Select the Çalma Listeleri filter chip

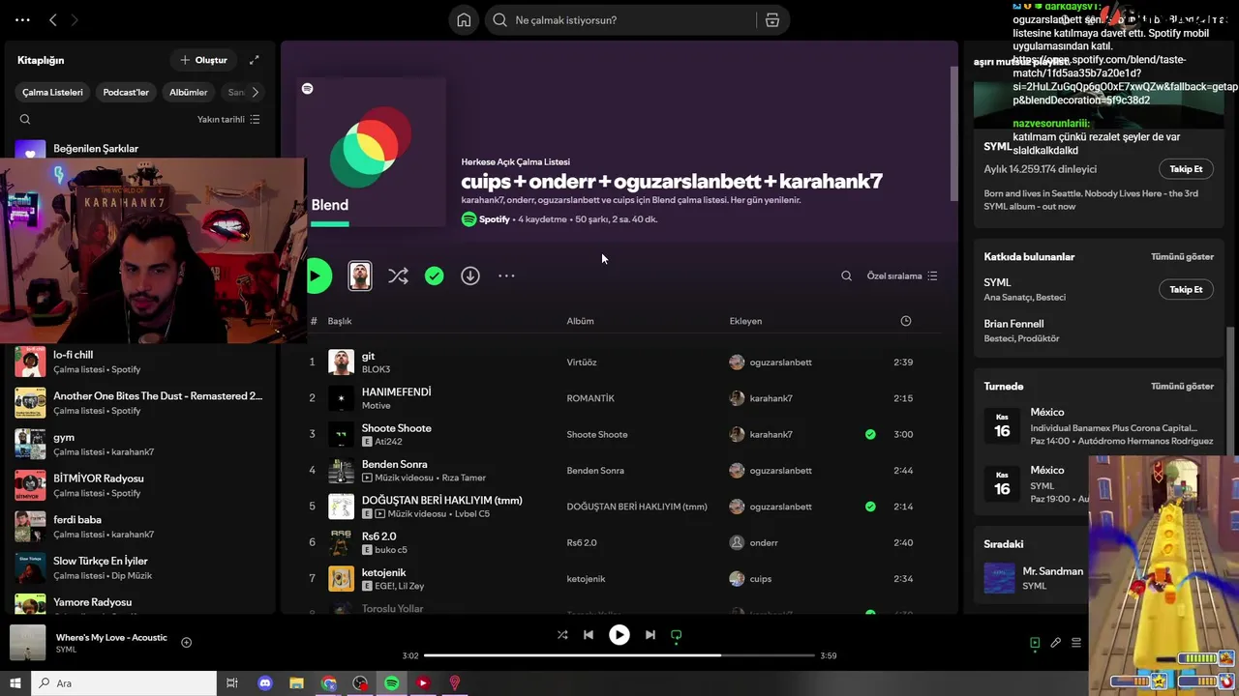pos(53,92)
